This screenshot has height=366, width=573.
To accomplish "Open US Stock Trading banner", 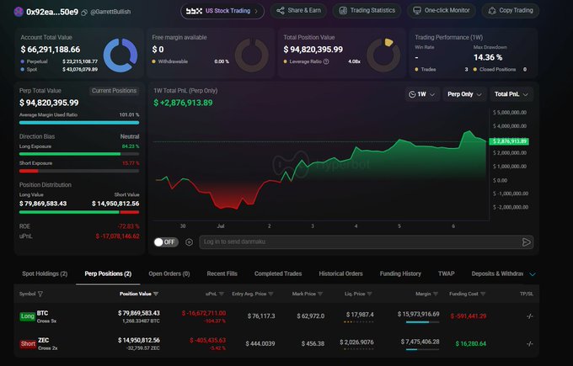I will 222,11.
